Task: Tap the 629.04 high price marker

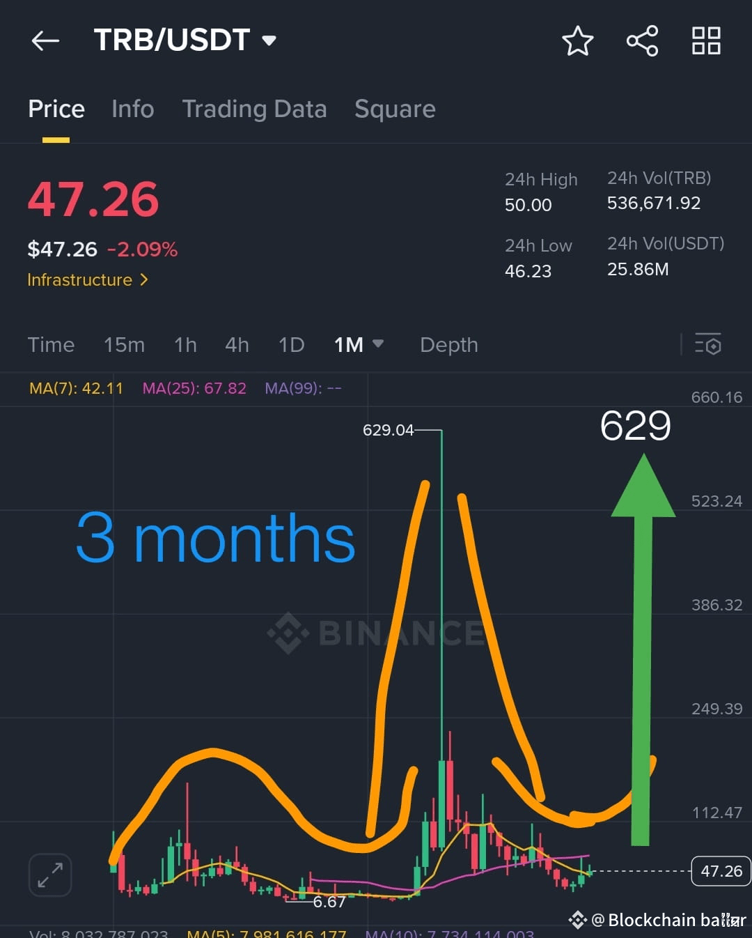Action: 388,430
